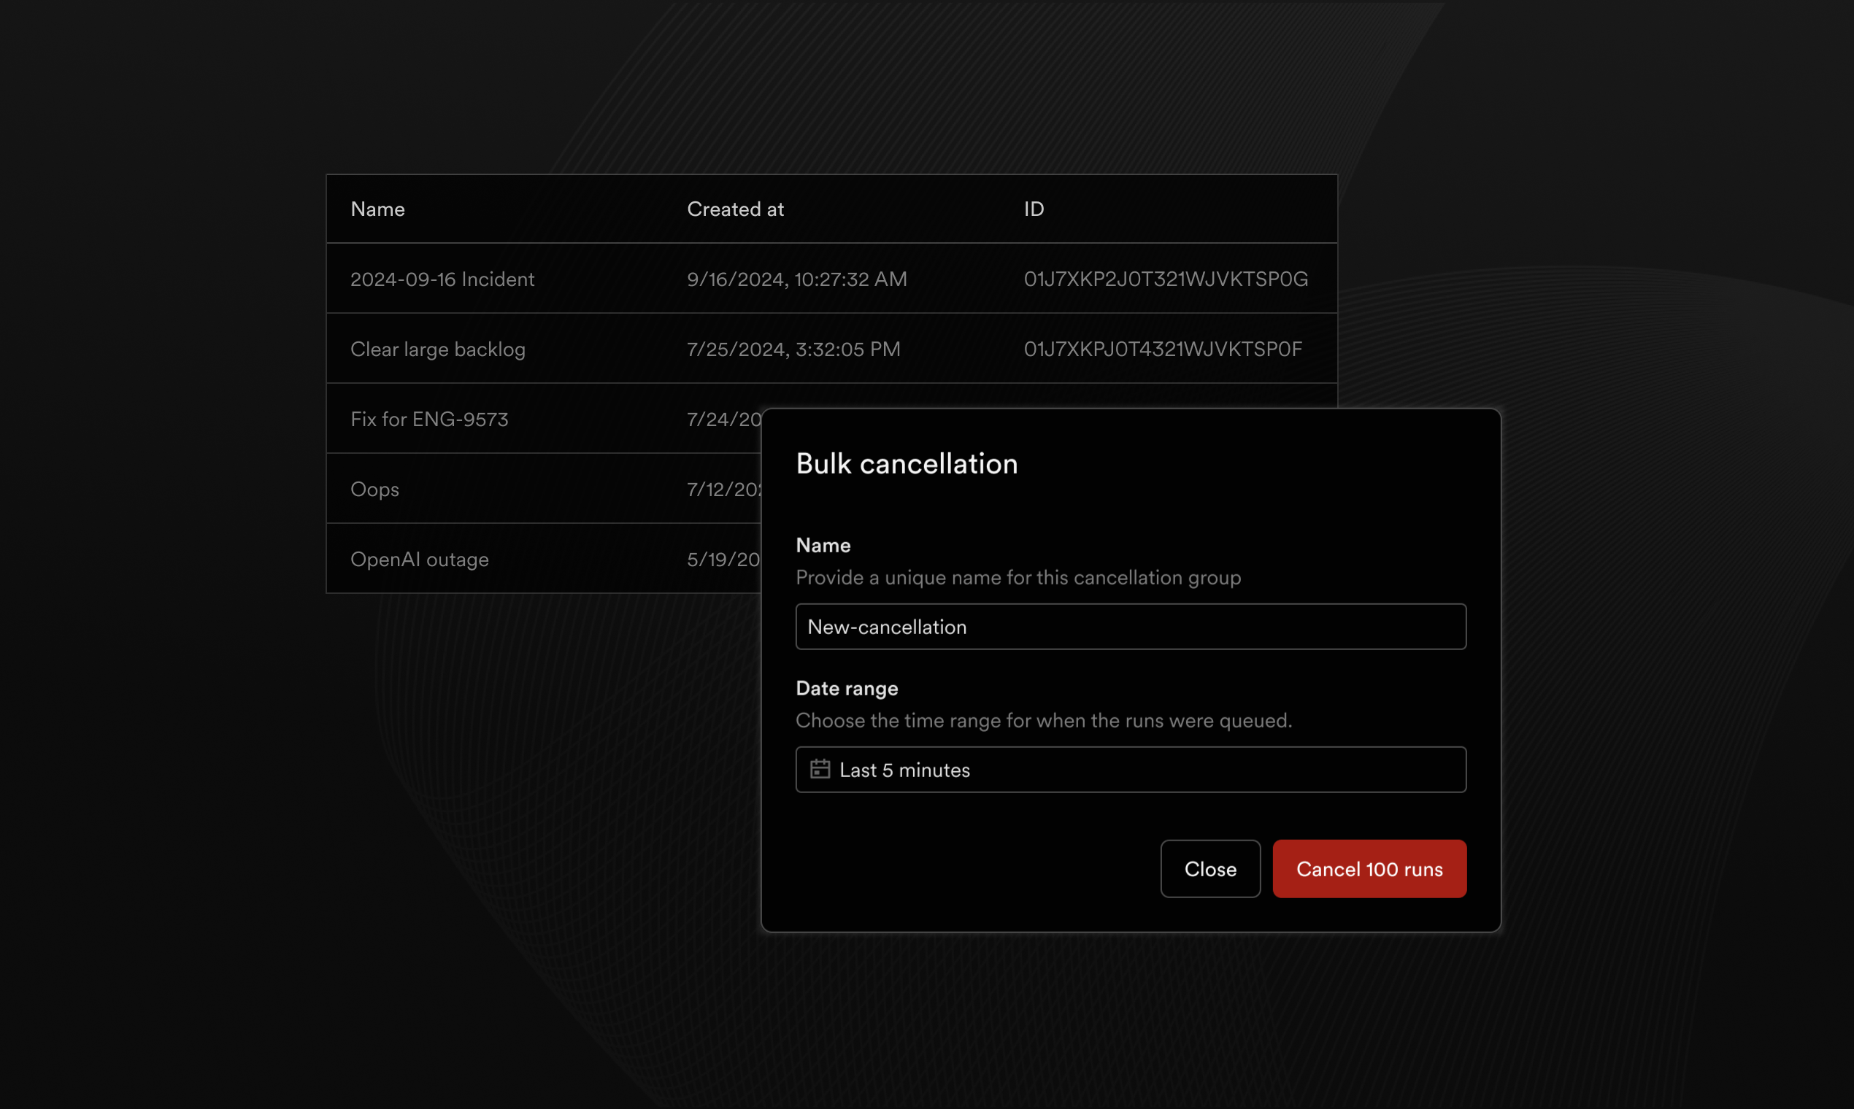The width and height of the screenshot is (1854, 1109).
Task: Click the Name field helper text
Action: [x=1018, y=577]
